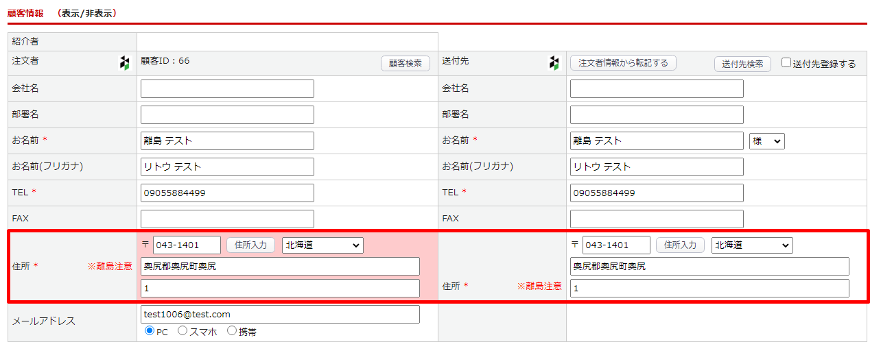Click the メールアドレス input field

(x=280, y=315)
